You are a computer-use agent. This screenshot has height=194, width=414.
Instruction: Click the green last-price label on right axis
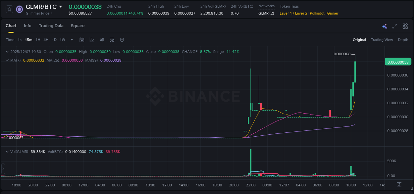(398, 62)
